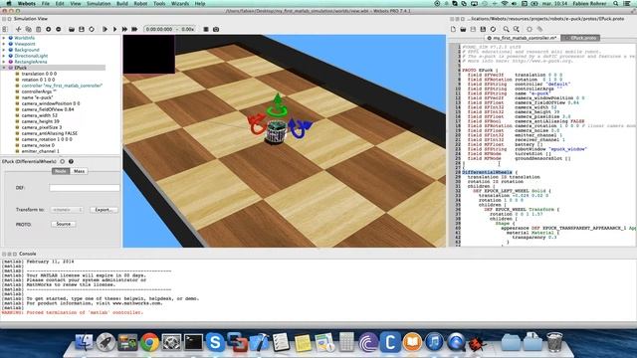
Task: Click the help question-mark icon in node panel
Action: [x=71, y=161]
